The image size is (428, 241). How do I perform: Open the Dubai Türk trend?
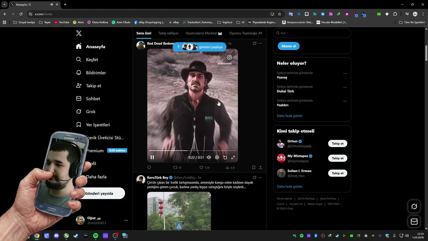pos(286,91)
